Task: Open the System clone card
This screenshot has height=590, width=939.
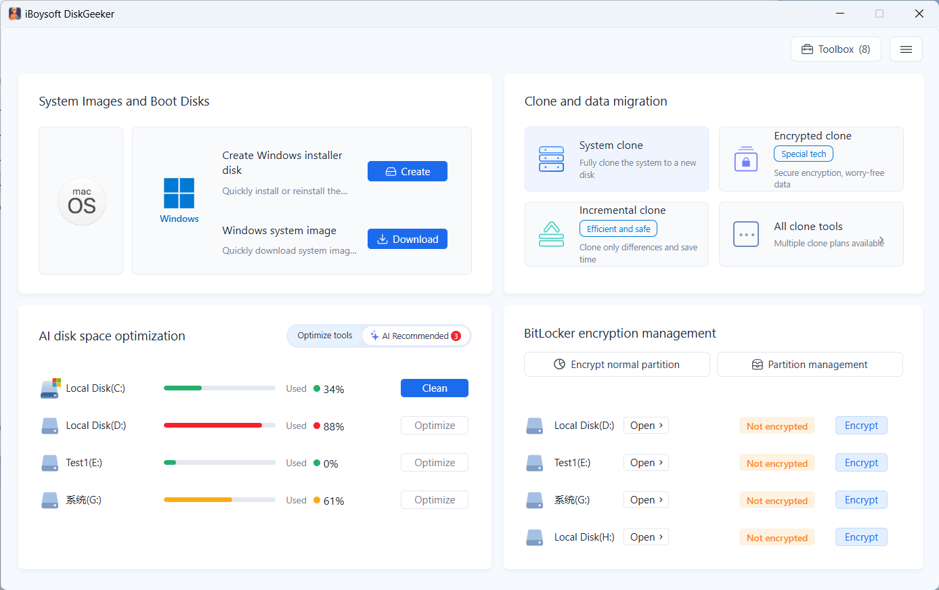Action: click(x=617, y=159)
